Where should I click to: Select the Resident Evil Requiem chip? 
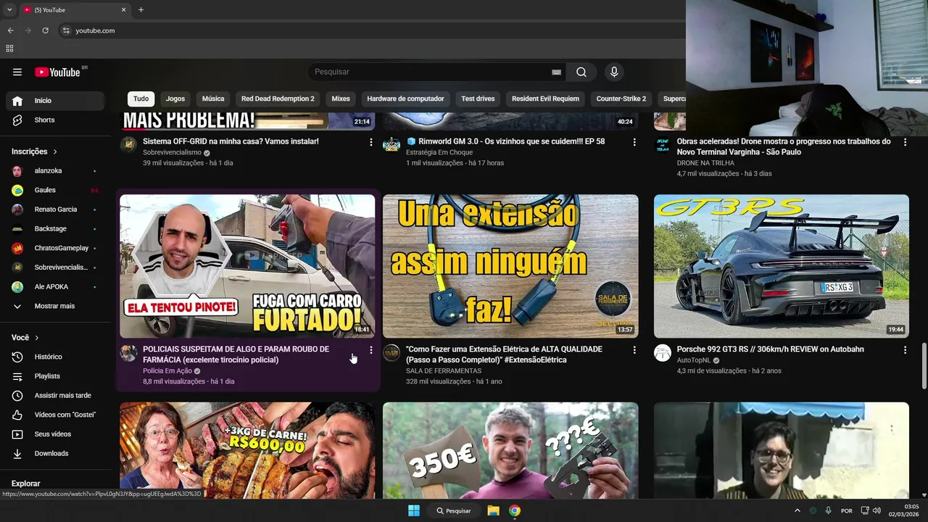(x=545, y=99)
